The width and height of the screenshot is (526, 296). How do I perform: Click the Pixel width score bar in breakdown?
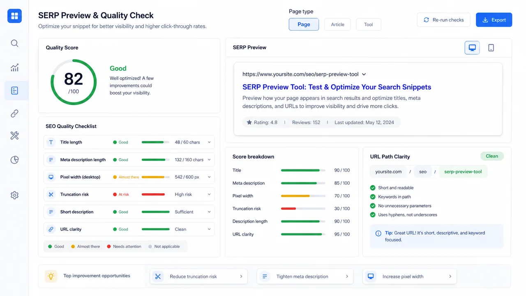coord(303,196)
